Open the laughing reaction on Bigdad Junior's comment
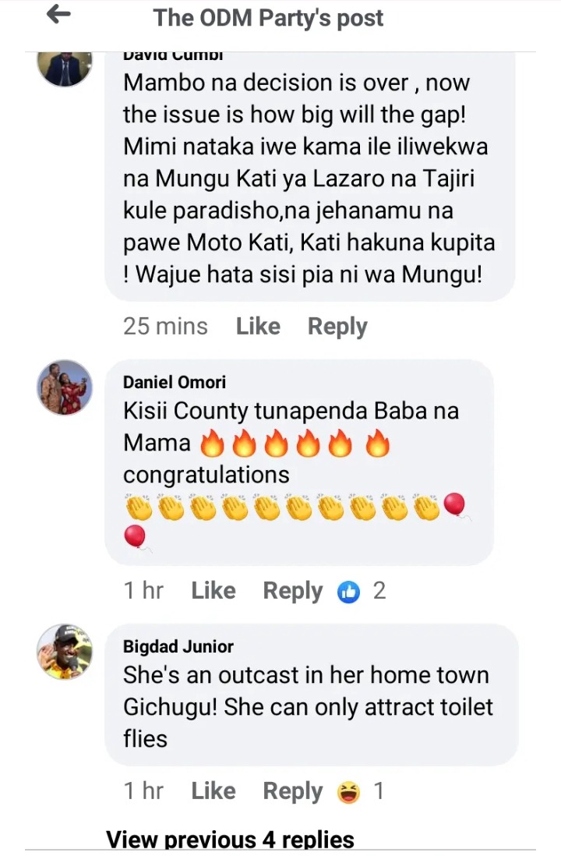The height and width of the screenshot is (856, 561). (349, 792)
